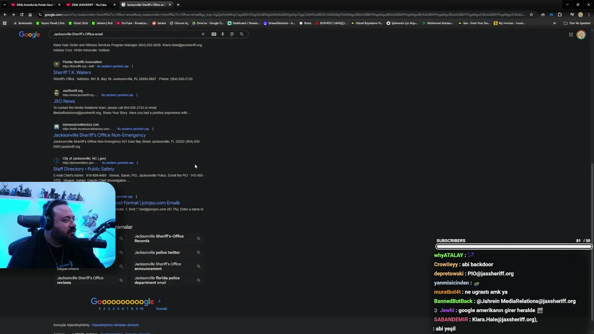Search by image with Google Lens

click(232, 34)
